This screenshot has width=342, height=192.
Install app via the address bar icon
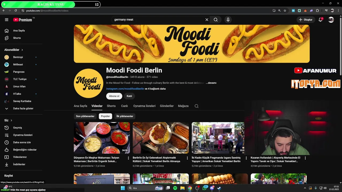pyautogui.click(x=274, y=11)
